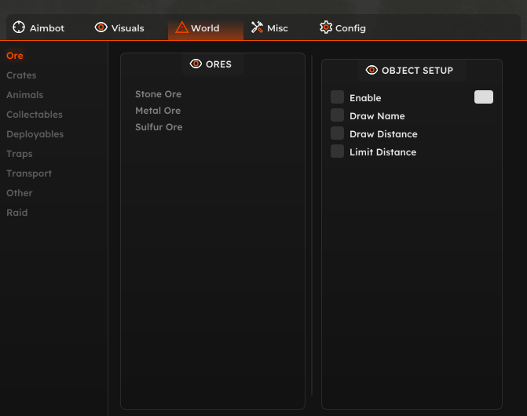The image size is (527, 416).
Task: Click the eye icon beside OBJECT SETUP
Action: click(x=371, y=70)
